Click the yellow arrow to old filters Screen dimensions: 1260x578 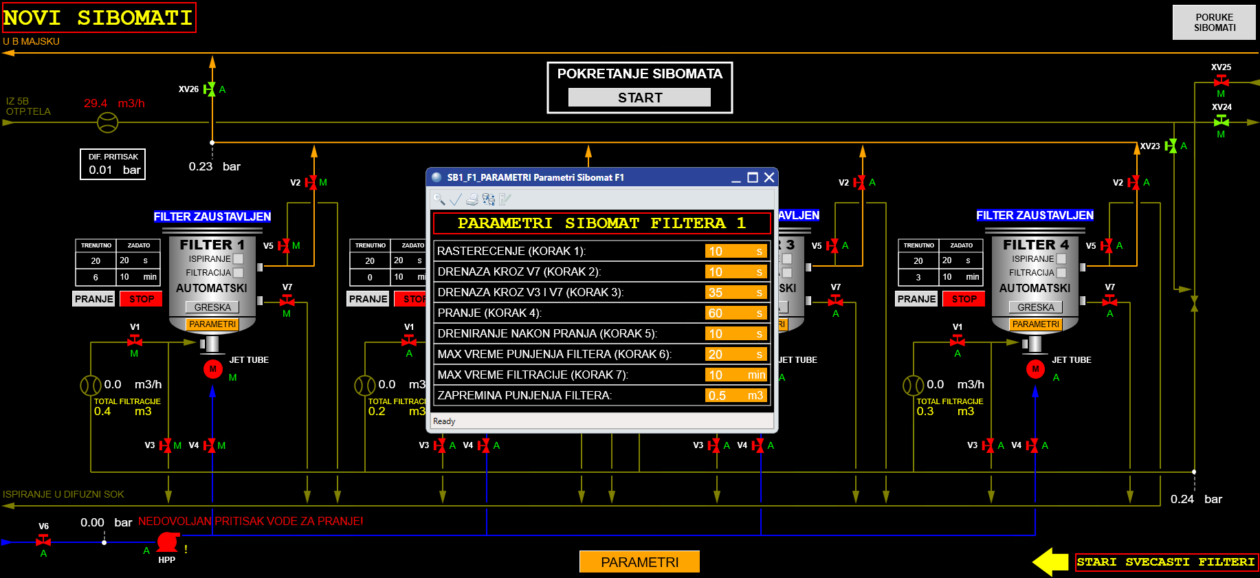[1050, 562]
